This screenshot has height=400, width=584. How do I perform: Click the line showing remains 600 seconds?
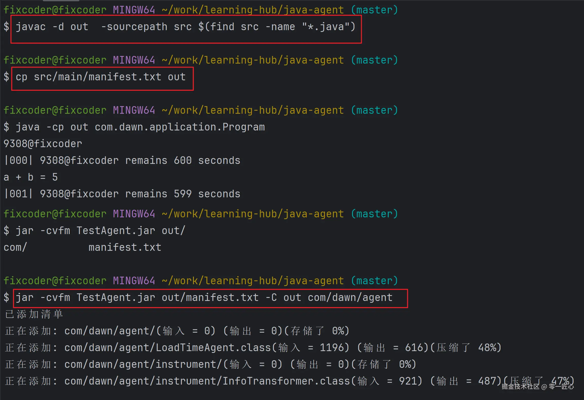pos(122,161)
